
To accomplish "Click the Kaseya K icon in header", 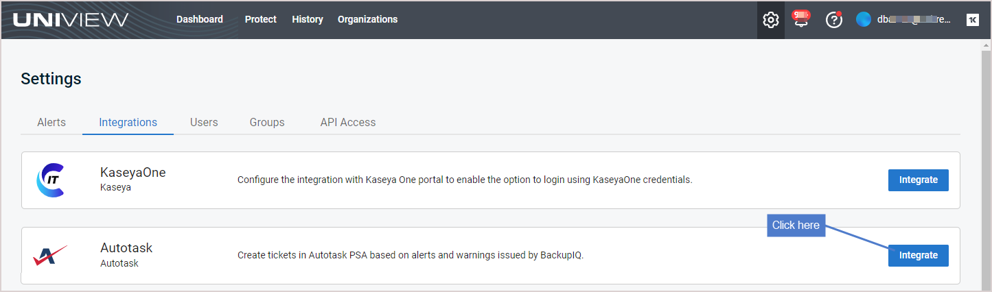I will coord(972,20).
